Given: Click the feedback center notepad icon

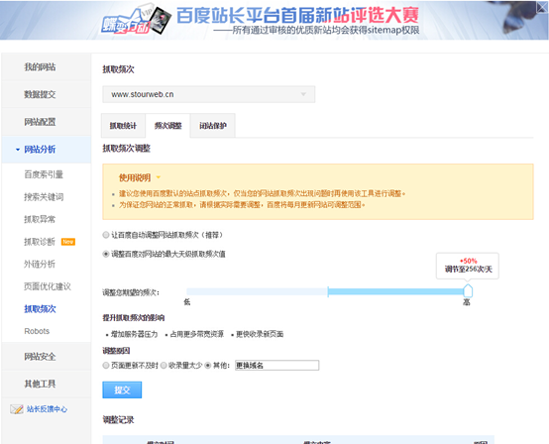Looking at the screenshot, I should 17,408.
